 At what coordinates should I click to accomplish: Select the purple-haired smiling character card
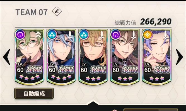point(157,57)
